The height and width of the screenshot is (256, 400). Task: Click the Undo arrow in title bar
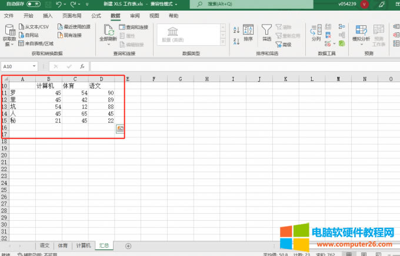pyautogui.click(x=58, y=4)
